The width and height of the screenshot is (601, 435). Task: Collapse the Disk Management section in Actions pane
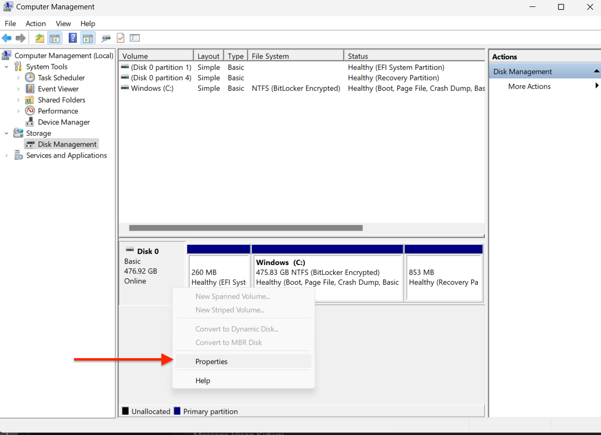(x=596, y=71)
